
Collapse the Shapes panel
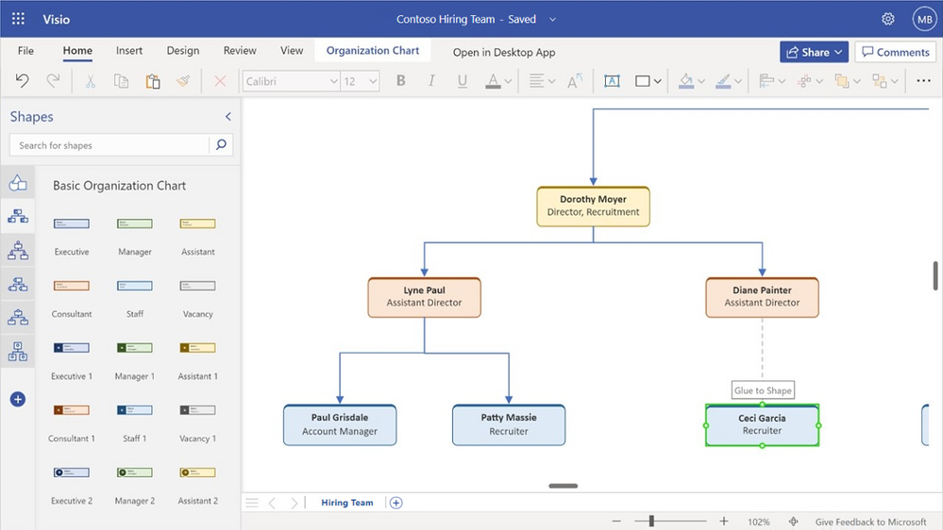click(x=227, y=117)
